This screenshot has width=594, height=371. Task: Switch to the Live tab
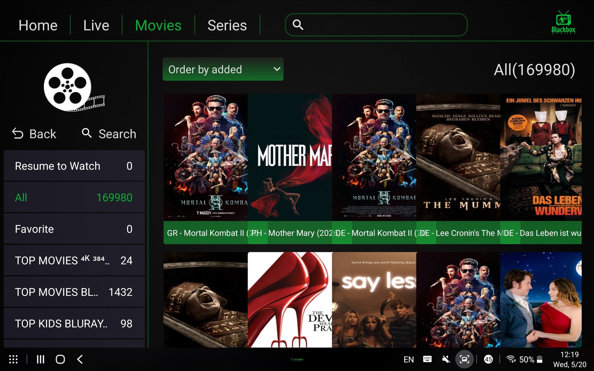tap(96, 26)
